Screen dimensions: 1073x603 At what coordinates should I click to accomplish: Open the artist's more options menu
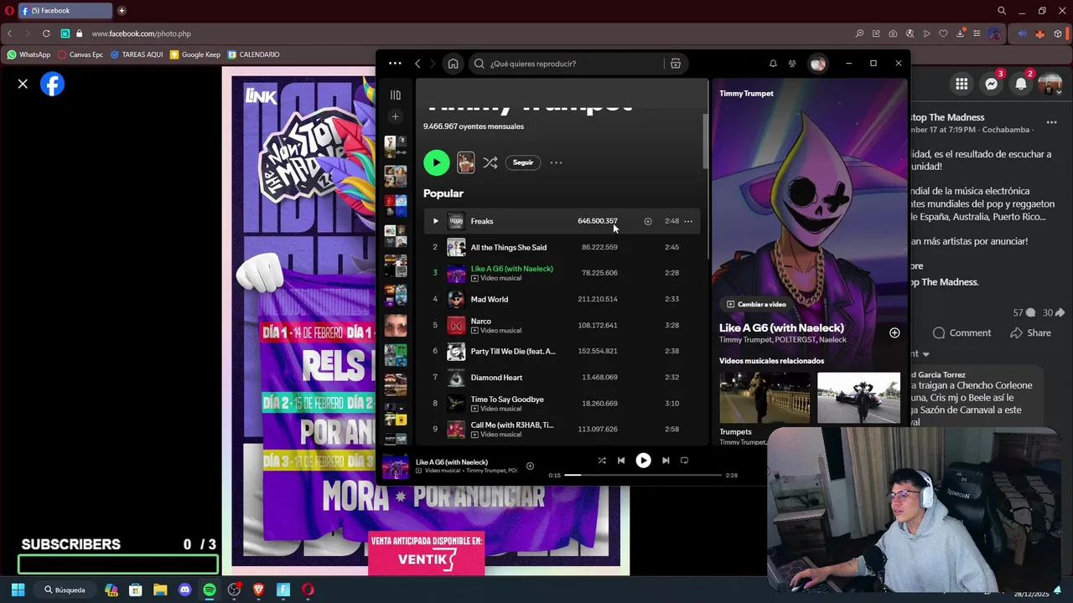click(x=556, y=162)
